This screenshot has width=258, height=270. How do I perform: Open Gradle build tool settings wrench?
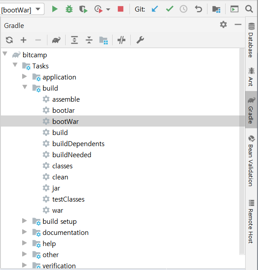click(x=140, y=40)
